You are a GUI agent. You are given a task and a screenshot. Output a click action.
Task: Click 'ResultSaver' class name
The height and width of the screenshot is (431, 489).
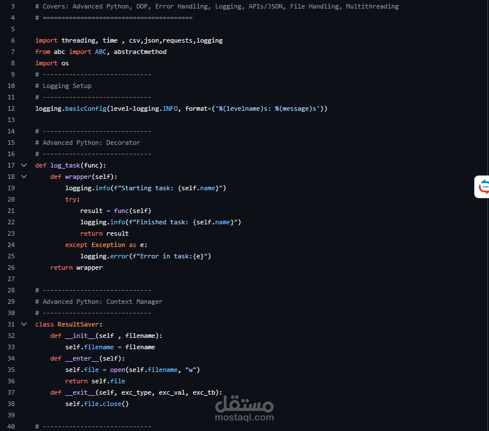coord(78,324)
